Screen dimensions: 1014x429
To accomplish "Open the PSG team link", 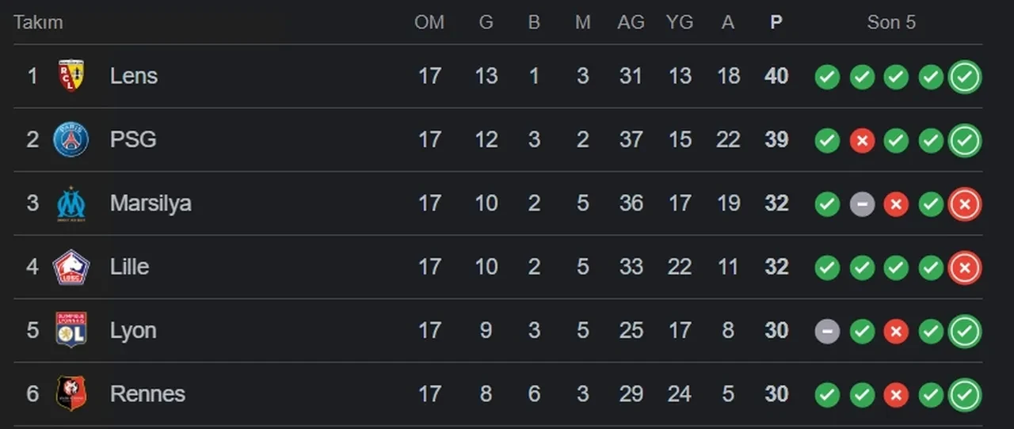I will pos(133,140).
